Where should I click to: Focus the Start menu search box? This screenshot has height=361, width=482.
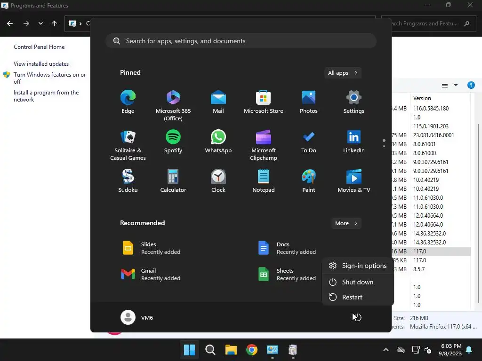pyautogui.click(x=241, y=41)
